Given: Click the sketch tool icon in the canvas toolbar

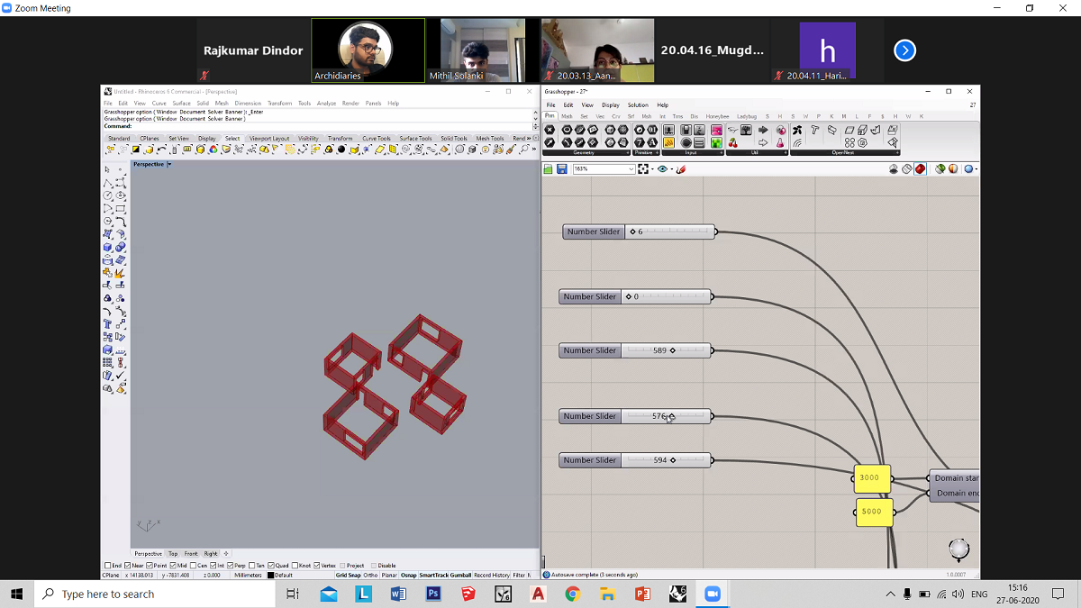Looking at the screenshot, I should click(x=681, y=169).
